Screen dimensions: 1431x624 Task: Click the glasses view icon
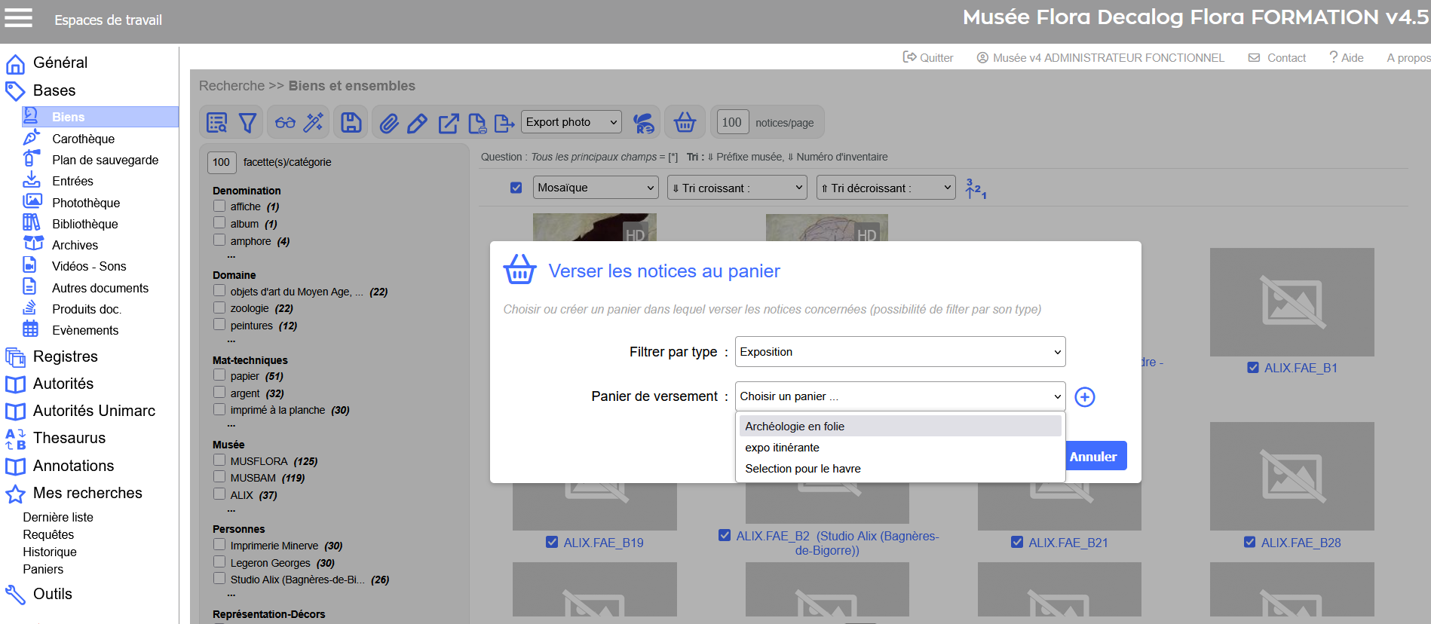tap(285, 123)
